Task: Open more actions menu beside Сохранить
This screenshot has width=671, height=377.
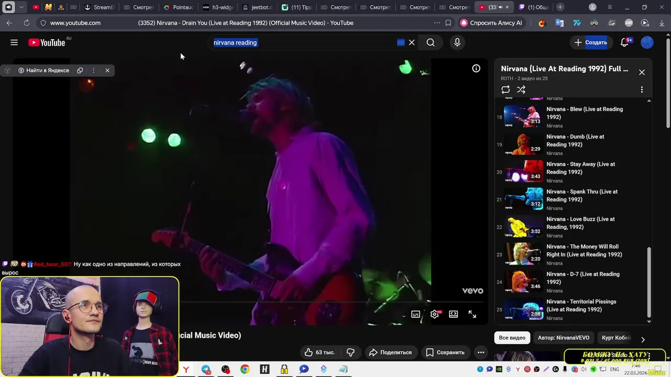Action: point(481,352)
